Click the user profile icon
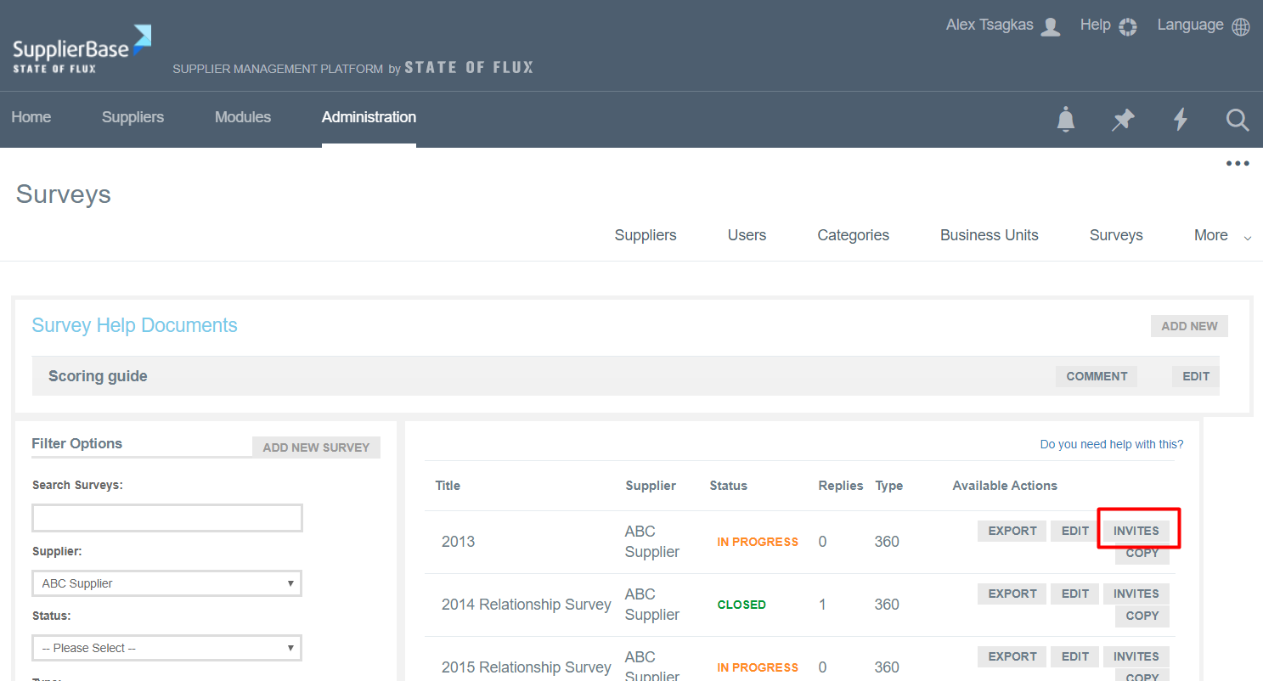The image size is (1263, 681). (x=1051, y=26)
